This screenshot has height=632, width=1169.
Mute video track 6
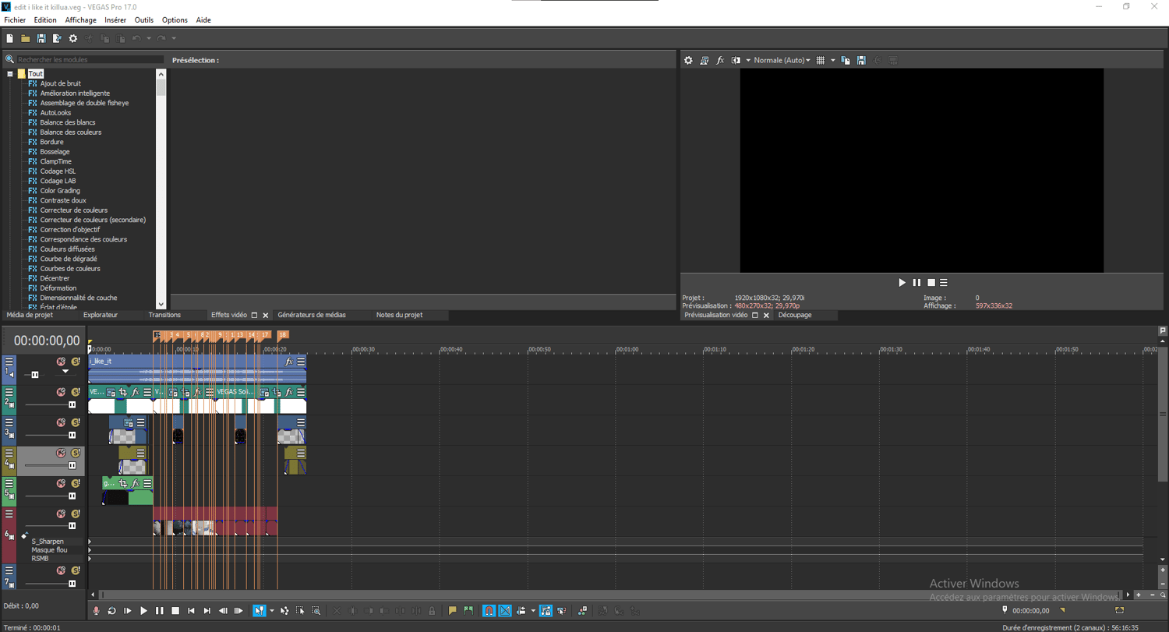[61, 514]
